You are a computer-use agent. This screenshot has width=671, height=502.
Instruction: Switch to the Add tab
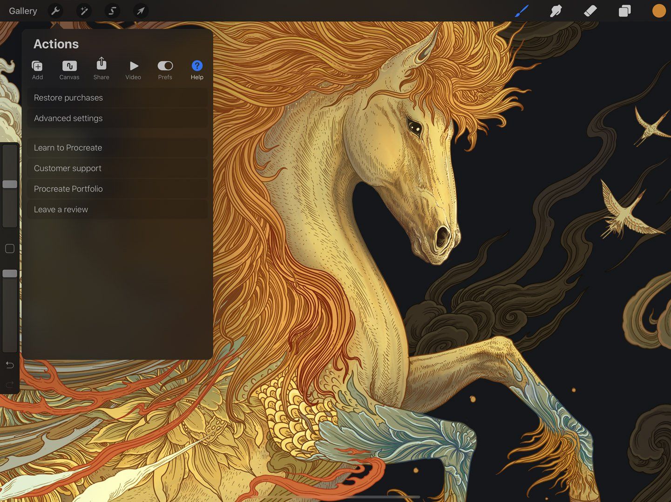37,70
